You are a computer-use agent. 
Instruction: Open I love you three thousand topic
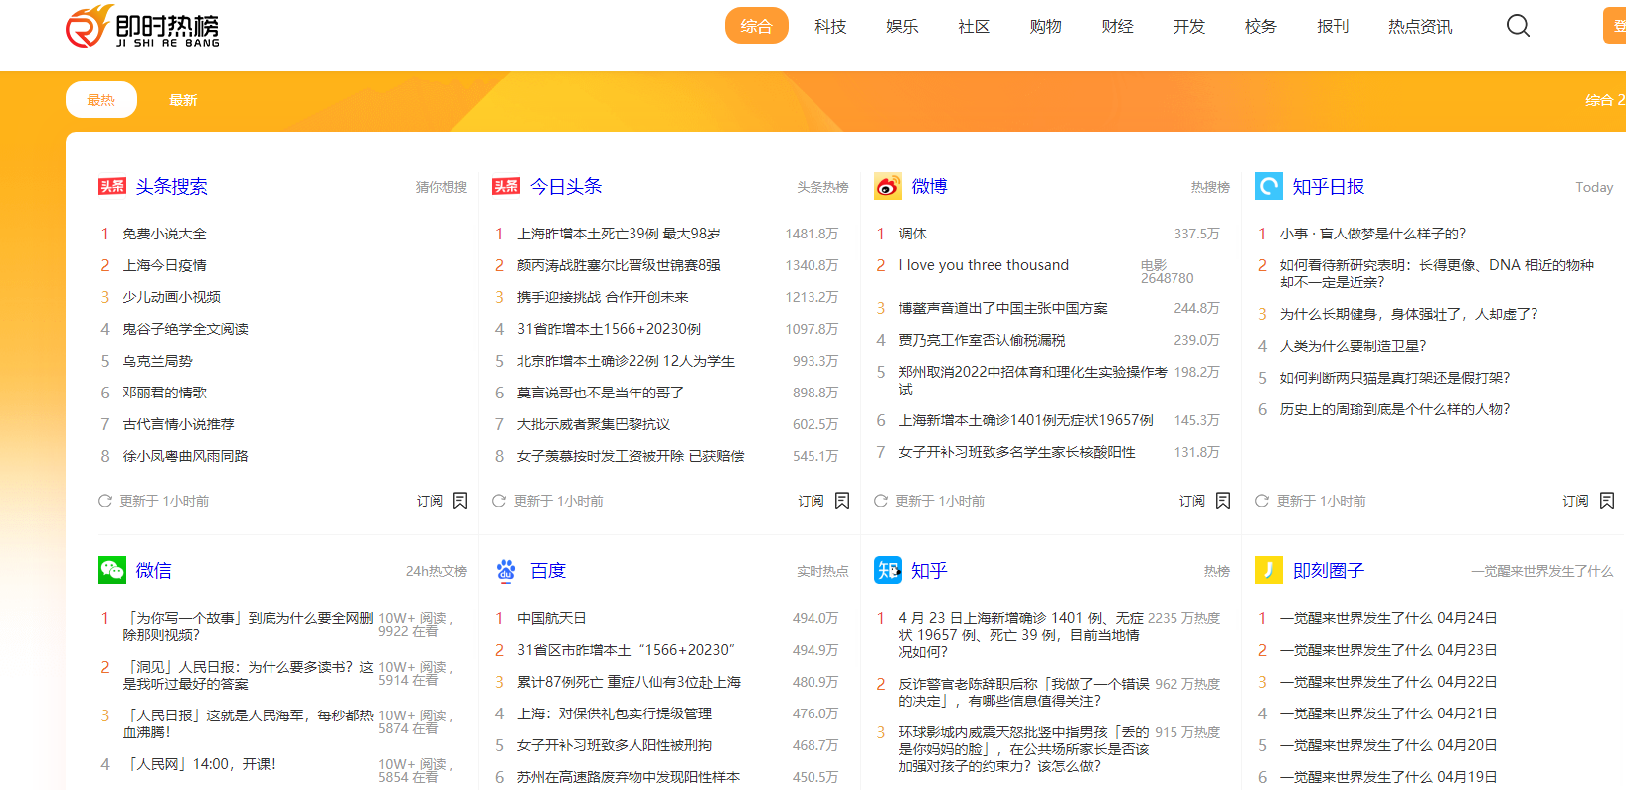pos(984,265)
